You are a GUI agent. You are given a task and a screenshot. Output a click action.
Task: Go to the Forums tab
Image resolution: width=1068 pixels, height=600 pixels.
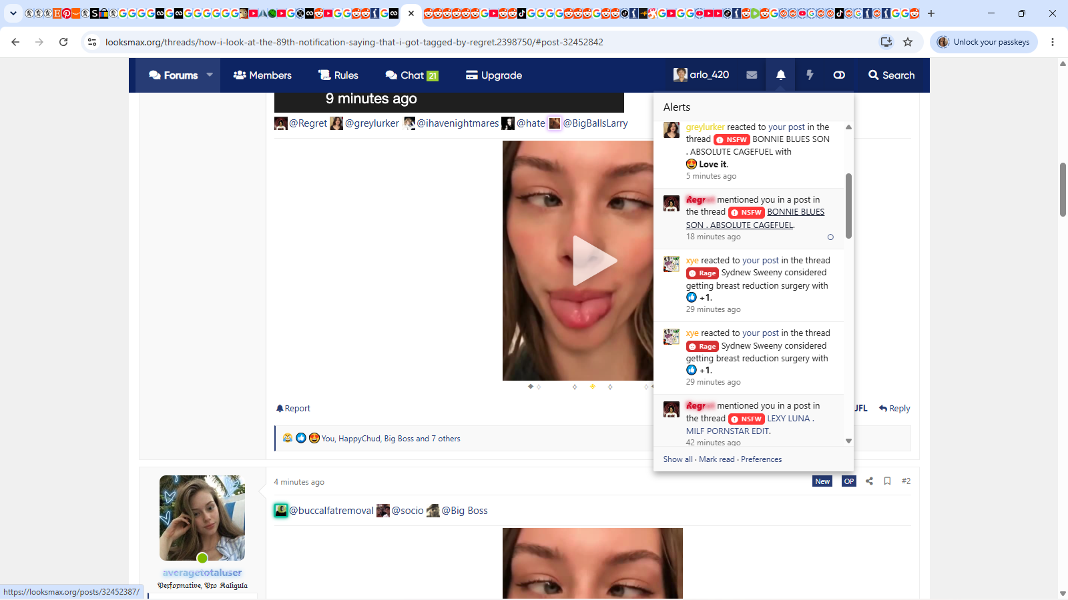(173, 75)
